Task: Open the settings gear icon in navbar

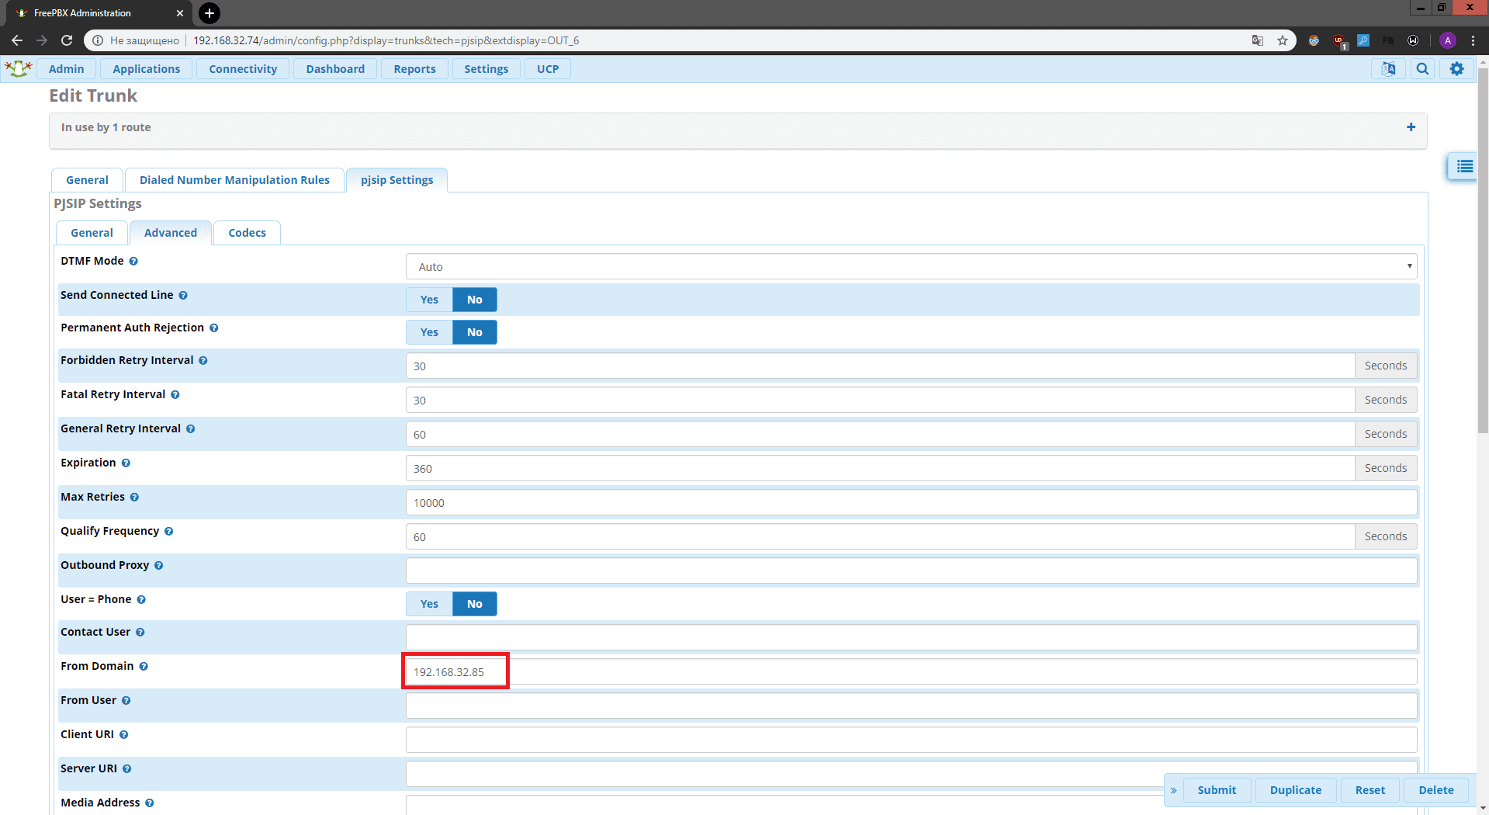Action: [1456, 69]
